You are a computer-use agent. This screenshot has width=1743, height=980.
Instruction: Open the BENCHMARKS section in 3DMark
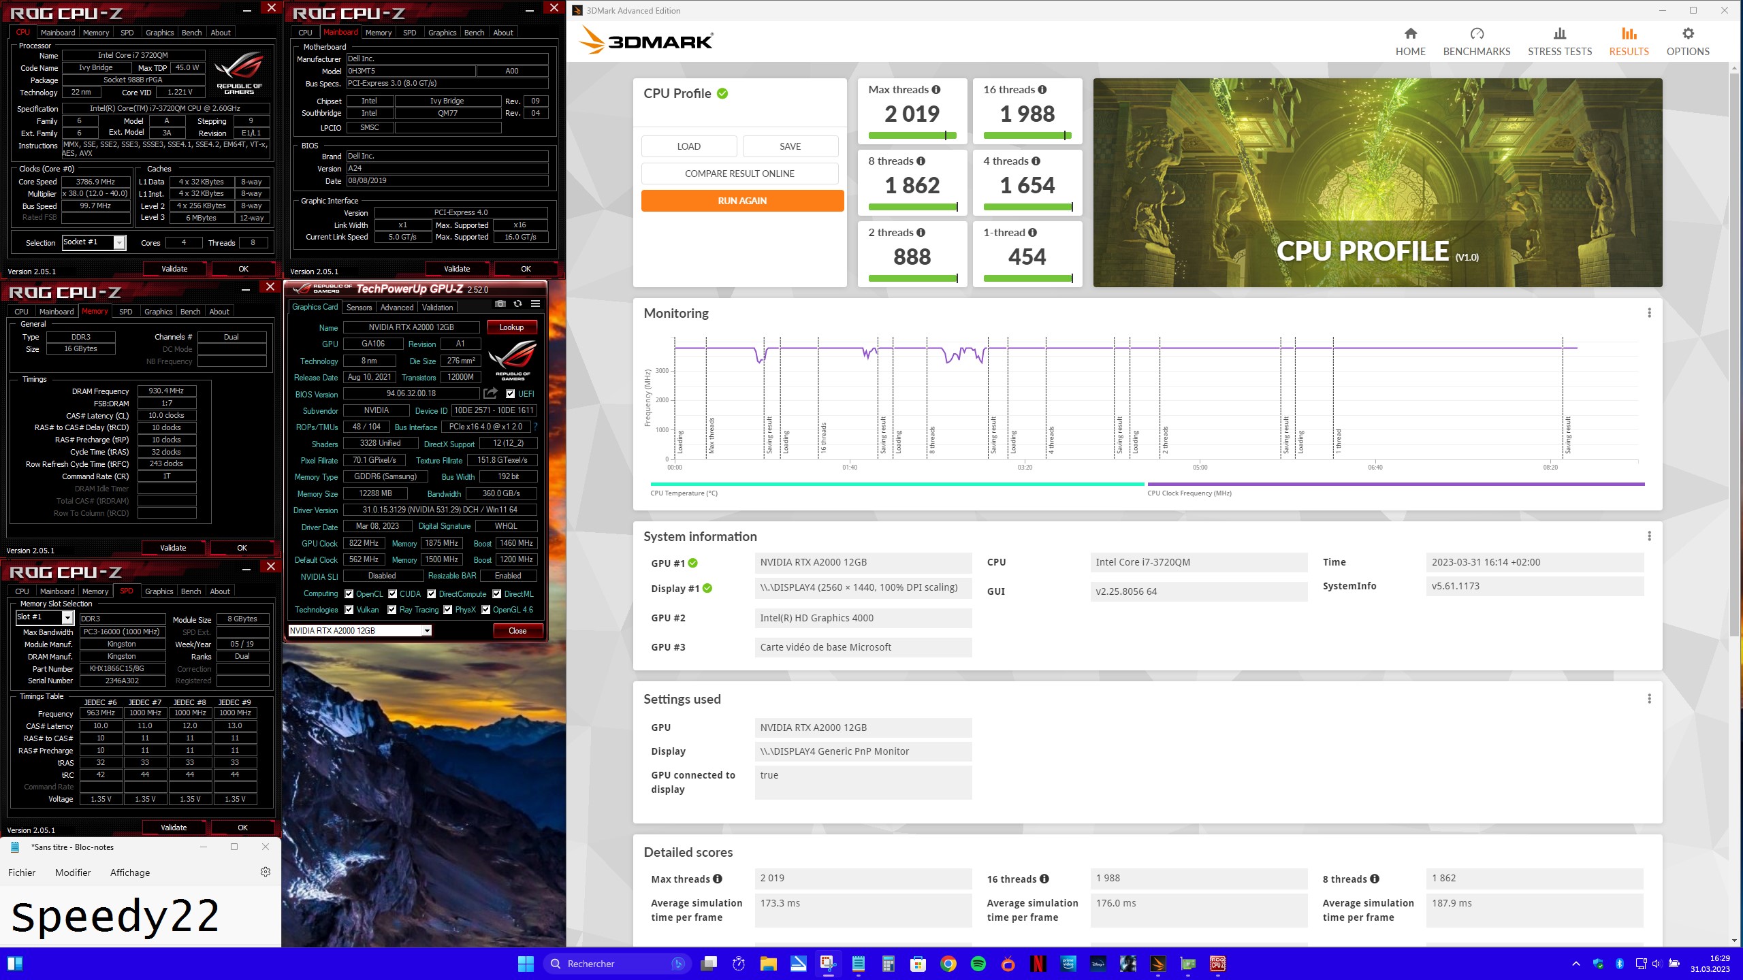point(1476,42)
